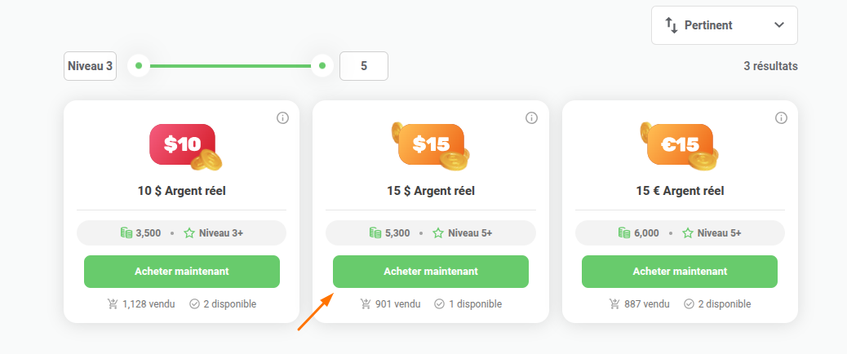Open info icon on 15 € card
This screenshot has height=354, width=847.
click(781, 117)
